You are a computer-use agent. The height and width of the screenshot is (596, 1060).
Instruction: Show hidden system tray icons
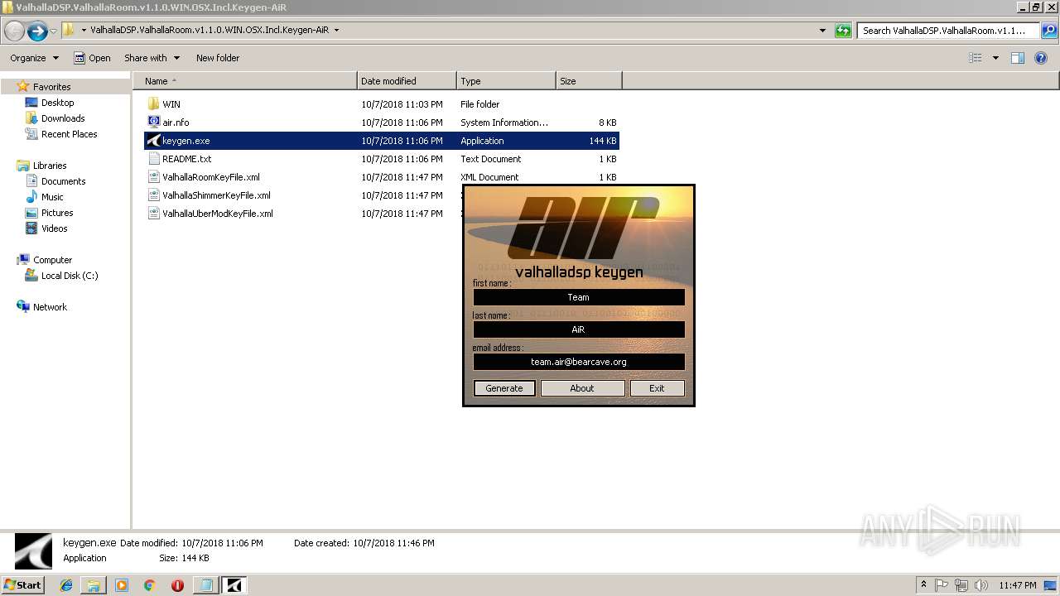coord(924,585)
